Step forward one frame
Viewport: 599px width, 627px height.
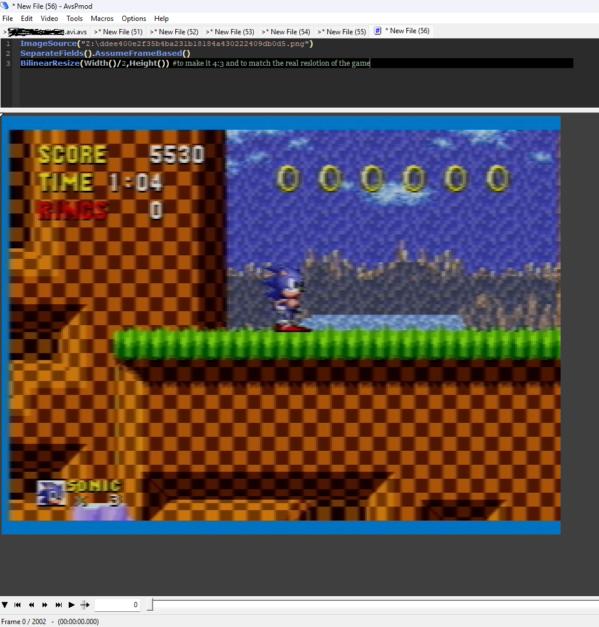point(45,605)
